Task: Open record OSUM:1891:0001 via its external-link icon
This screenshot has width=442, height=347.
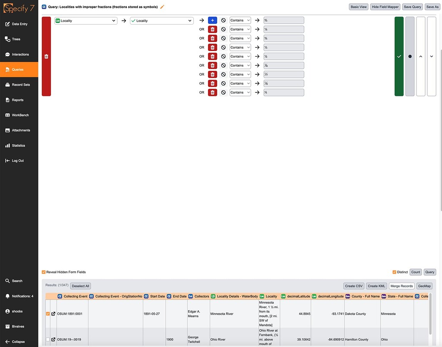Action: click(53, 314)
